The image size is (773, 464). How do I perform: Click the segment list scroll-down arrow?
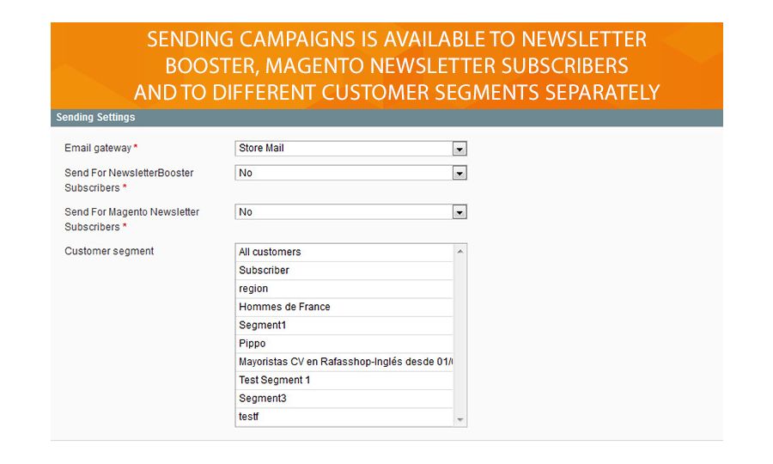[x=460, y=419]
